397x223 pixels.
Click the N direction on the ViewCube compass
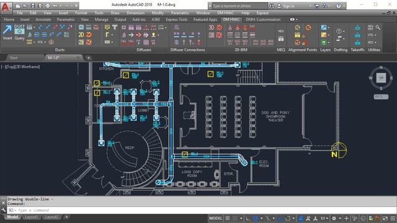coord(381,68)
